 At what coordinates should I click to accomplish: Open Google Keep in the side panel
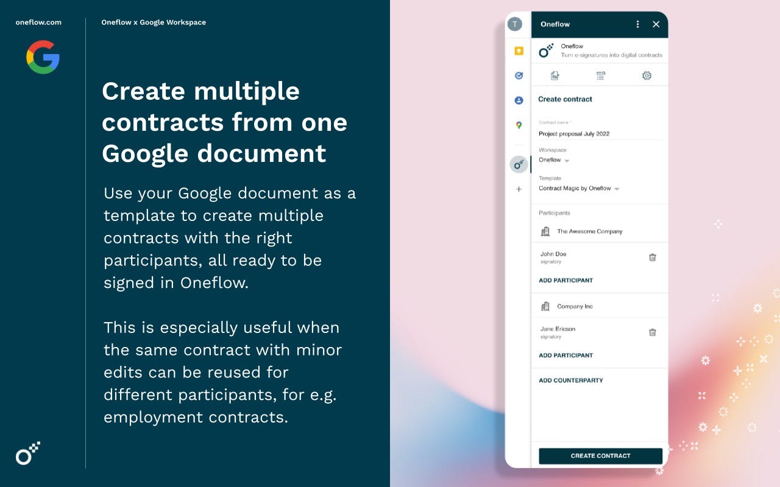[x=519, y=51]
